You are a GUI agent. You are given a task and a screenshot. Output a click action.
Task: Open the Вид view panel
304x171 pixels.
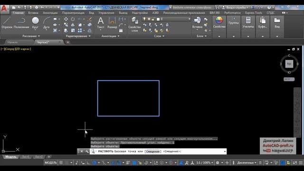pos(277,22)
